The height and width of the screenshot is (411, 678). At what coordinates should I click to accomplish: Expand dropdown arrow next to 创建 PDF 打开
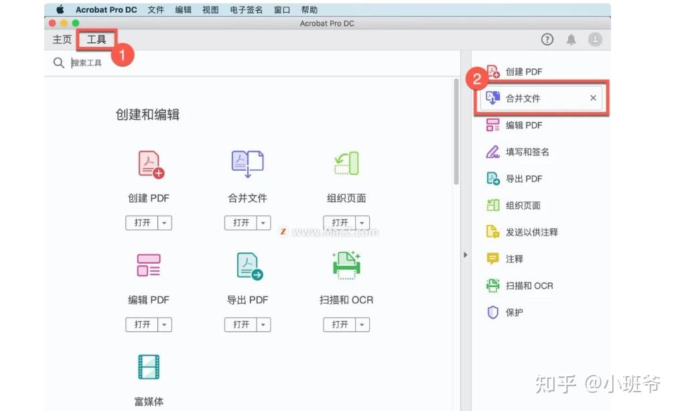point(164,223)
